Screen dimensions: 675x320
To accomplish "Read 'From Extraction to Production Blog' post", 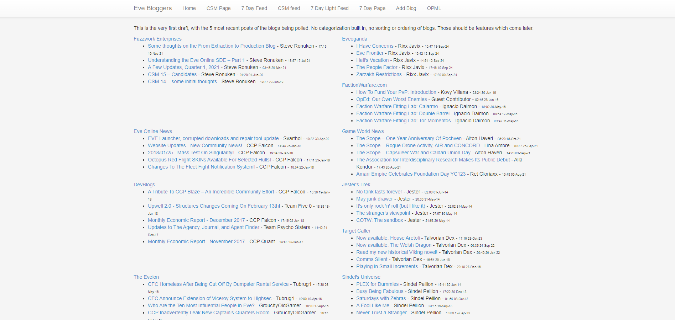I will 212,46.
